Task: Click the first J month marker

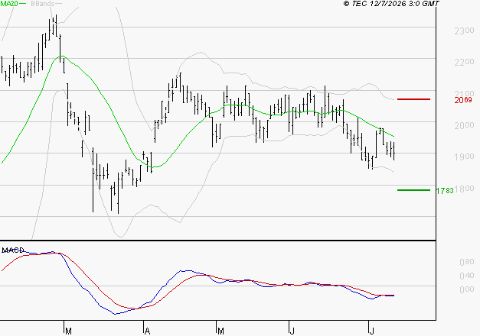Action: tap(292, 331)
